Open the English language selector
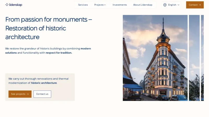209x117 pixels. [171, 5]
